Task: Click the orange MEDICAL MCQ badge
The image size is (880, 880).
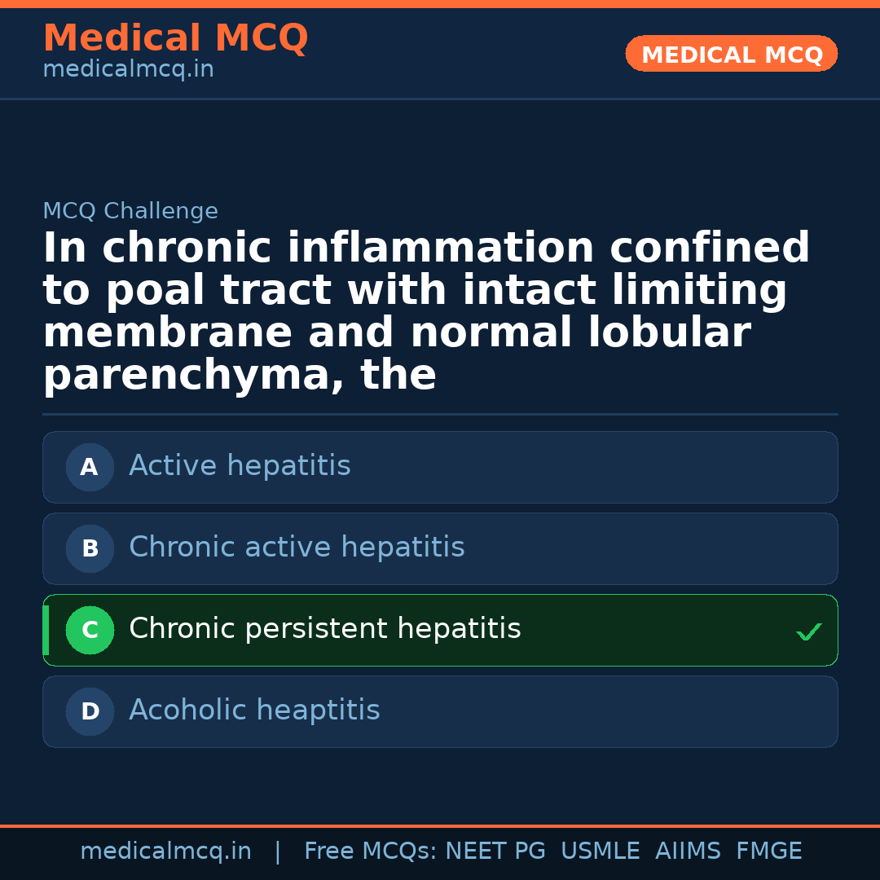Action: 731,55
